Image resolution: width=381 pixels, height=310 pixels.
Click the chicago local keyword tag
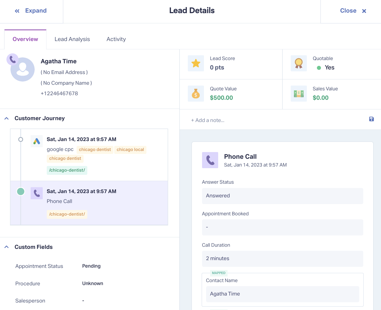point(130,150)
